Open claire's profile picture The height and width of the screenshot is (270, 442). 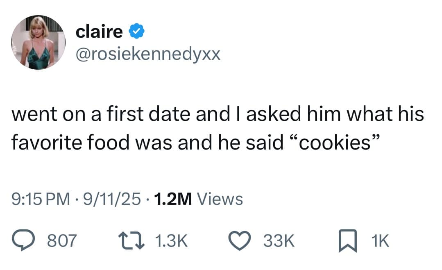(38, 43)
